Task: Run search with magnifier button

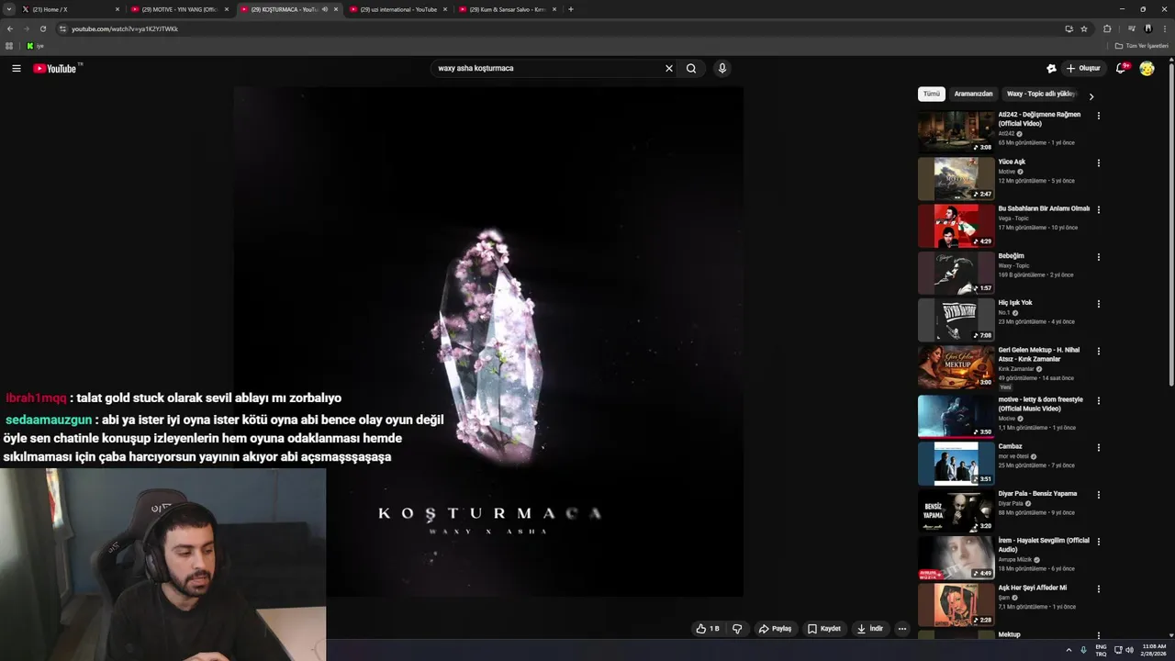Action: [691, 68]
